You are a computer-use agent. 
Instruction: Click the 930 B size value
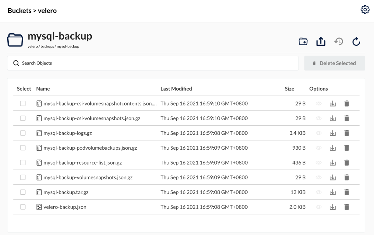(299, 148)
